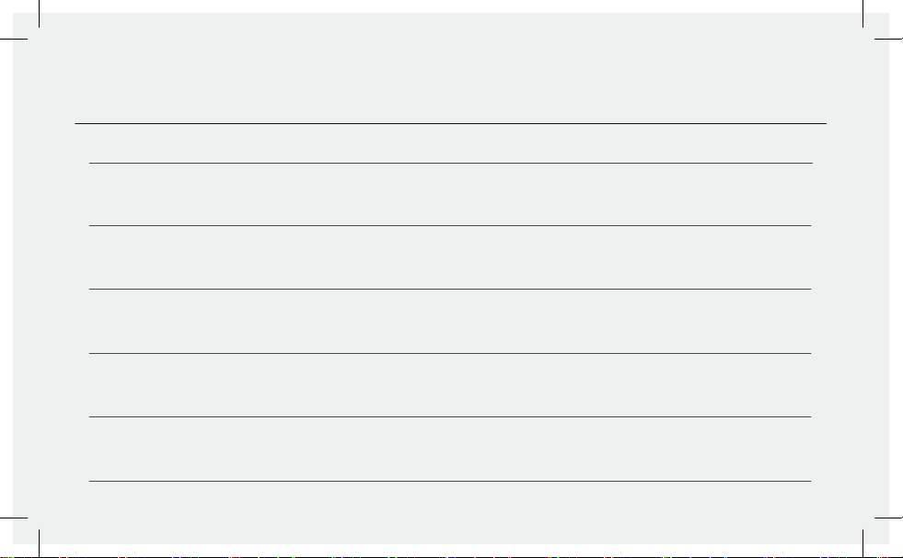This screenshot has width=903, height=558.
Task: Click the second thin ruled line
Action: (x=450, y=225)
